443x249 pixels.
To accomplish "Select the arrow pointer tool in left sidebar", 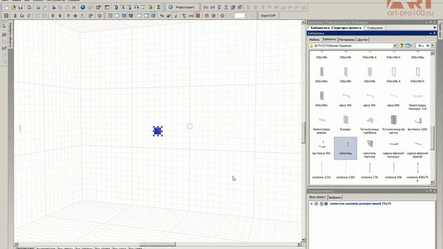I will click(4, 26).
